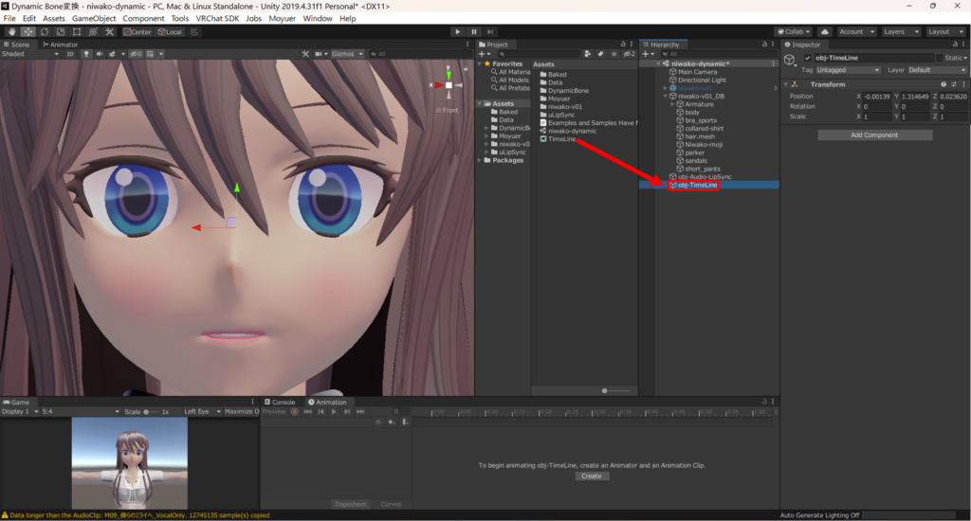This screenshot has width=971, height=521.
Task: Click the Pause button
Action: point(474,31)
